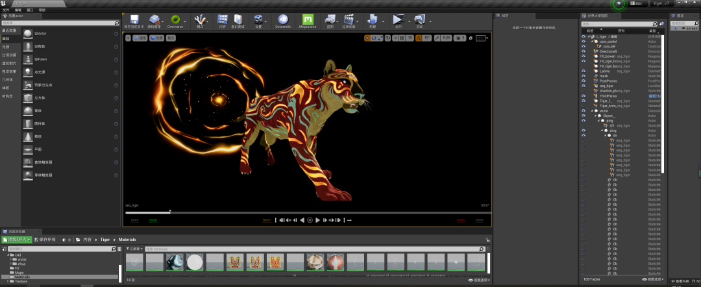
Task: Click the Place Actors search box
Action: (60, 23)
